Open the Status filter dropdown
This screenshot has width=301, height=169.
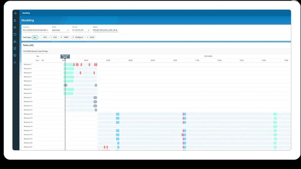(105, 30)
